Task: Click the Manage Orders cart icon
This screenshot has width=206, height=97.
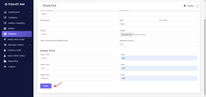Action: pyautogui.click(x=5, y=45)
